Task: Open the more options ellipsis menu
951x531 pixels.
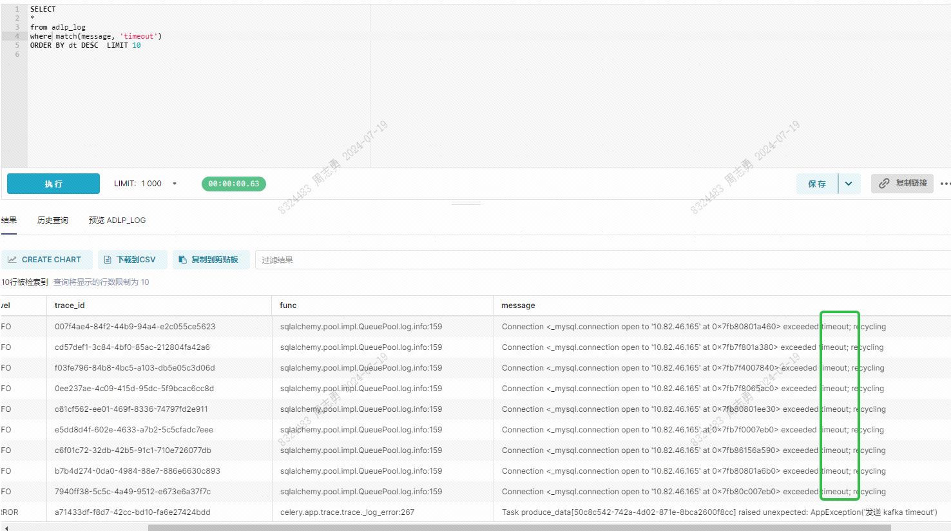Action: pos(945,184)
